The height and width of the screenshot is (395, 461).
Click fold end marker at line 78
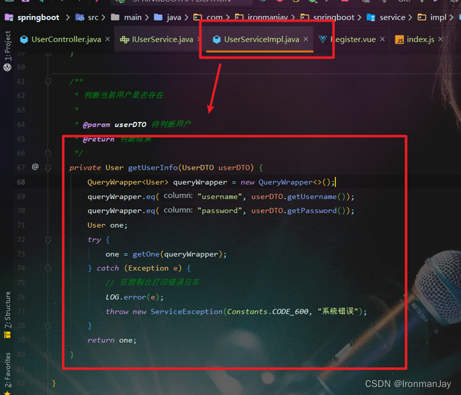(x=48, y=326)
